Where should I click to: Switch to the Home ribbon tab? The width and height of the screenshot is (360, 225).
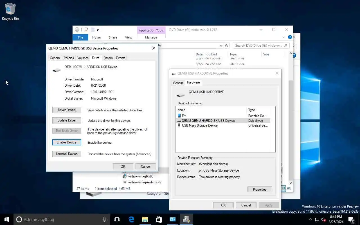(x=96, y=37)
